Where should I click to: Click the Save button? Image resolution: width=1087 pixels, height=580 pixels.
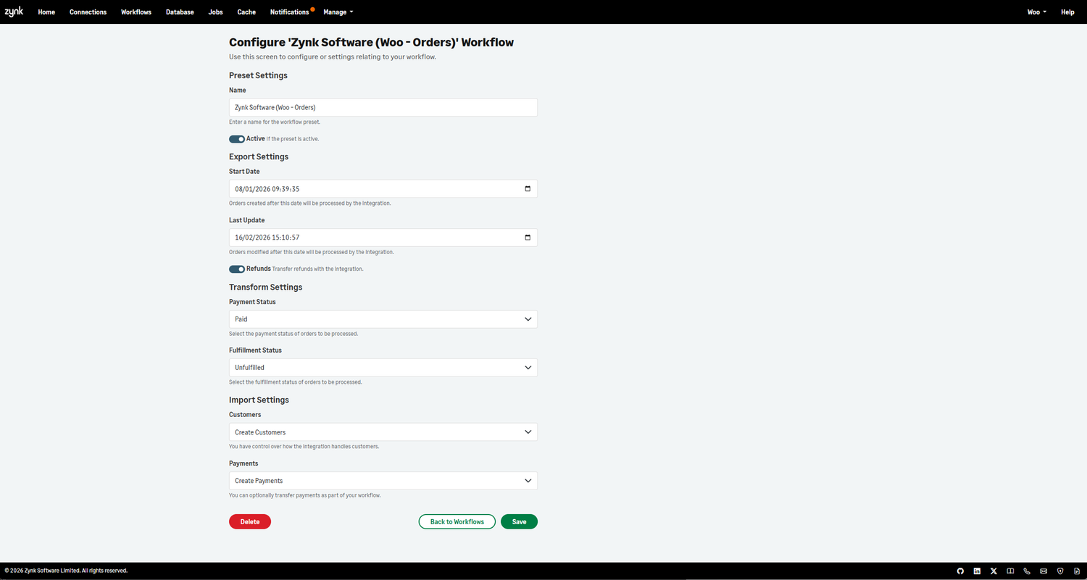click(519, 521)
